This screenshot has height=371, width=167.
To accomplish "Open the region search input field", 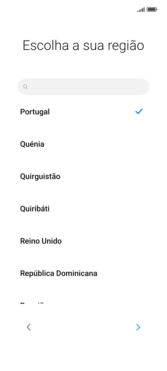I will click(x=83, y=87).
